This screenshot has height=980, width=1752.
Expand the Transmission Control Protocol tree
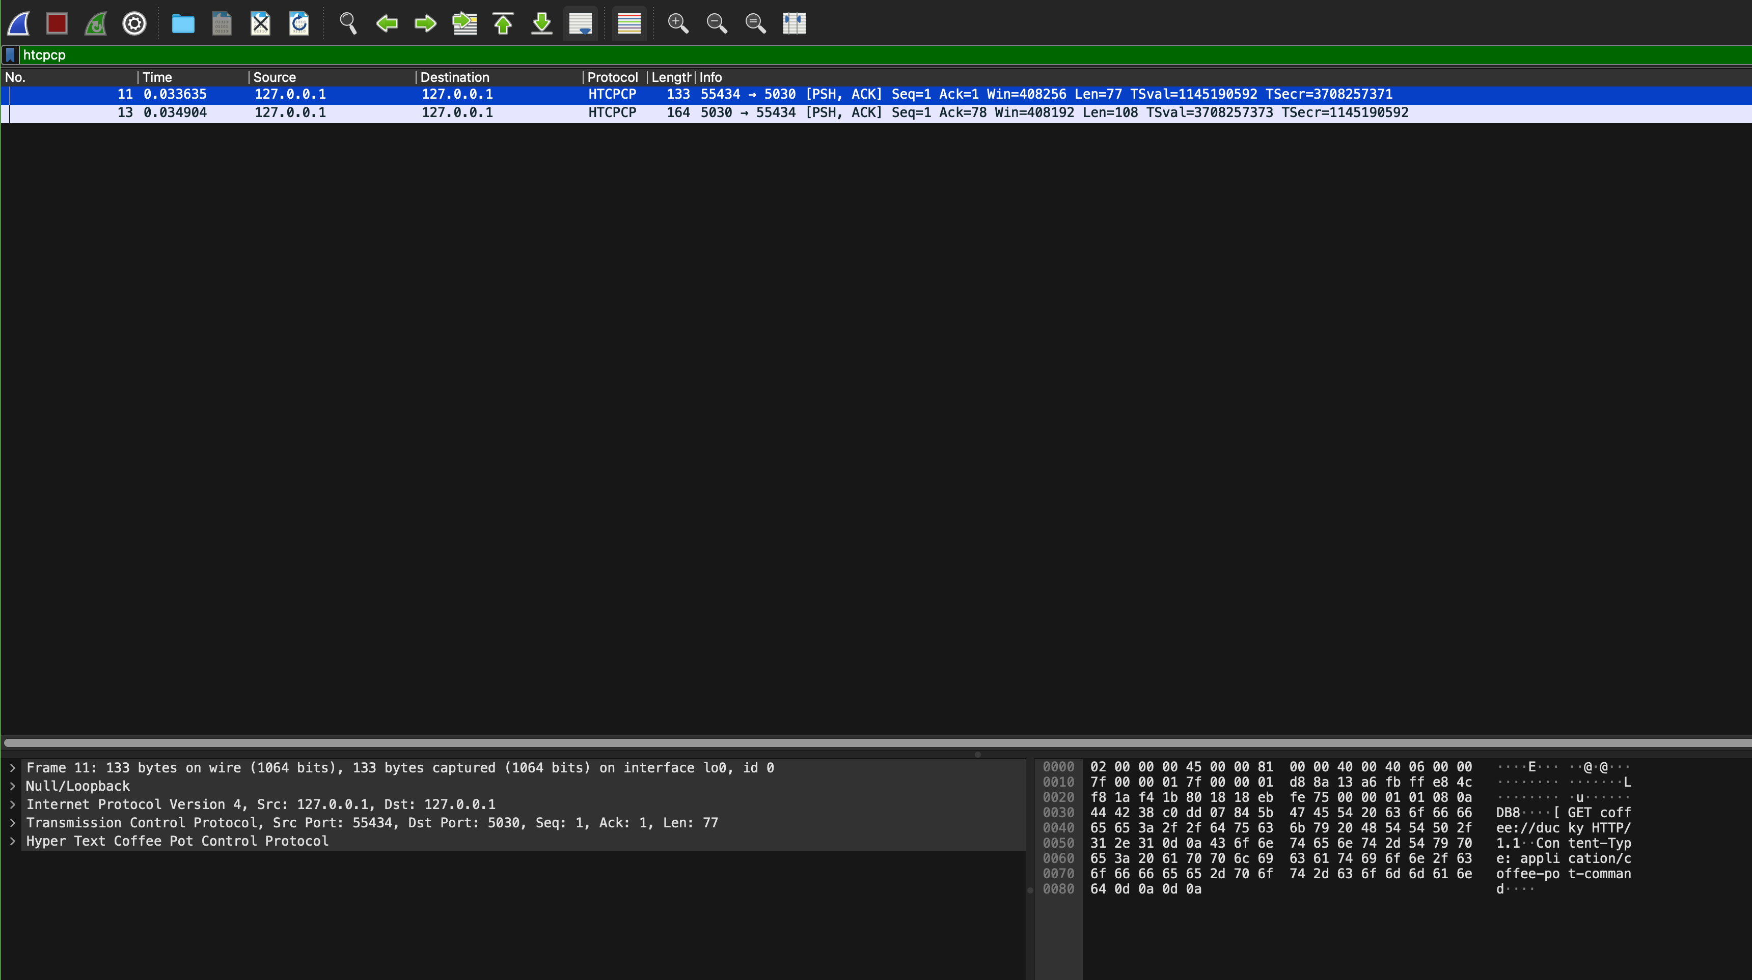[x=12, y=823]
